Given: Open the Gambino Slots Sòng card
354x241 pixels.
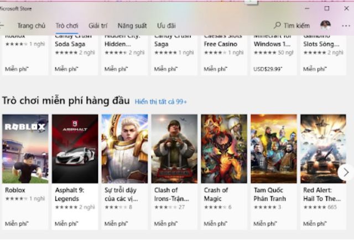Looking at the screenshot, I should (323, 55).
